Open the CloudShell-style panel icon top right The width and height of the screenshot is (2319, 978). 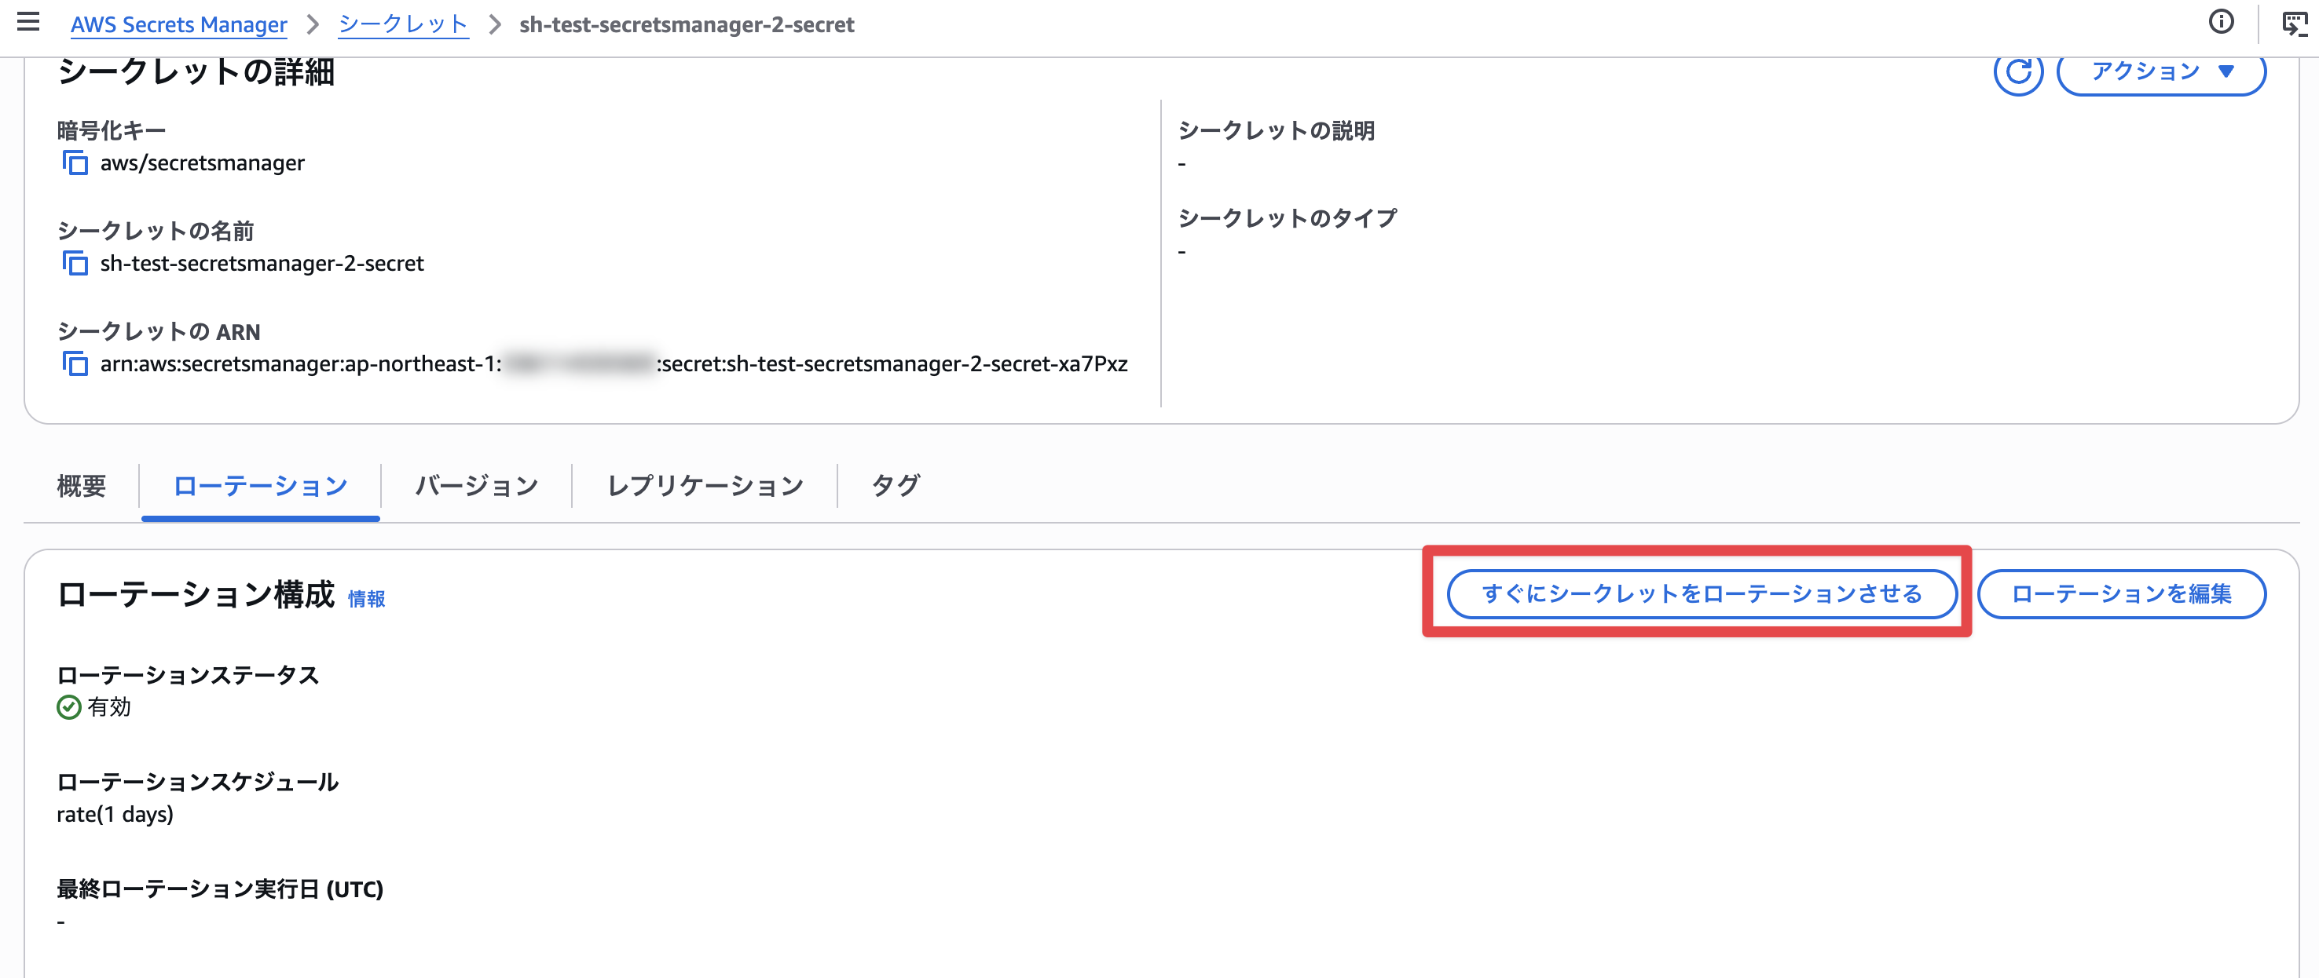coord(2295,24)
